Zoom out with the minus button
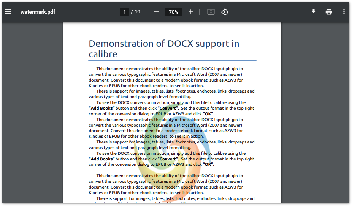The image size is (352, 206). pos(157,12)
